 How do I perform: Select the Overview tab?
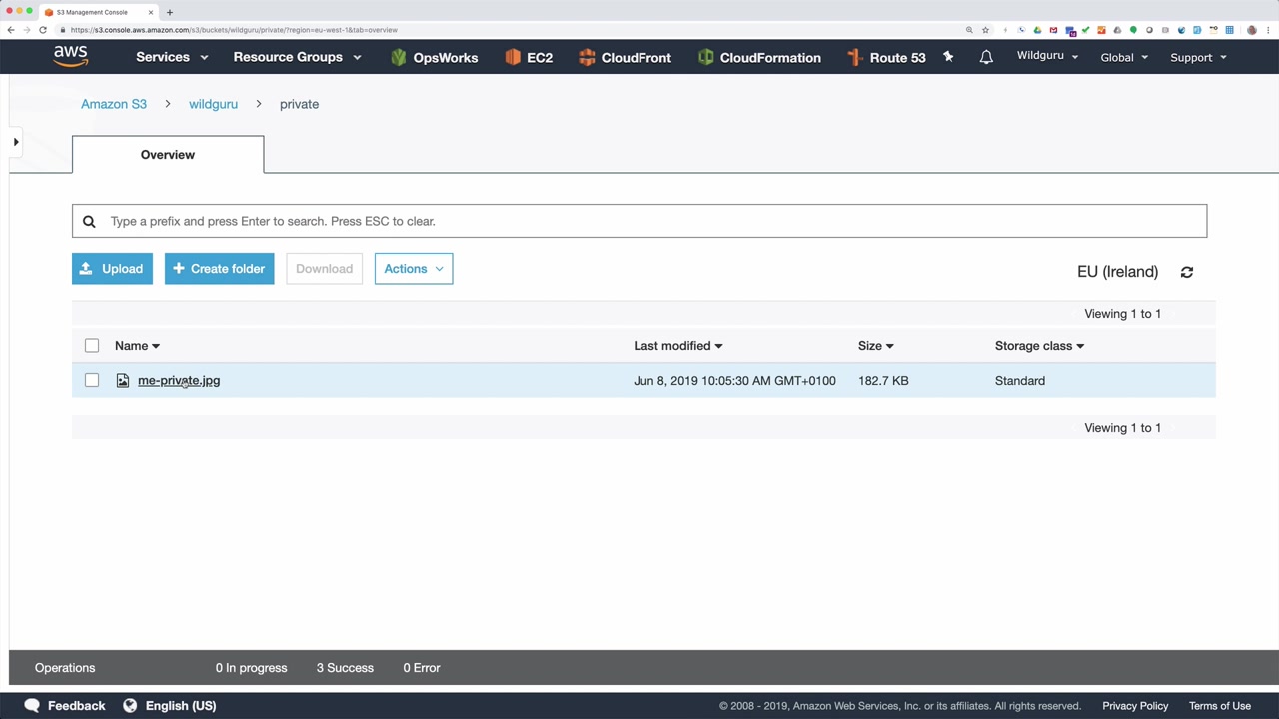pos(168,155)
